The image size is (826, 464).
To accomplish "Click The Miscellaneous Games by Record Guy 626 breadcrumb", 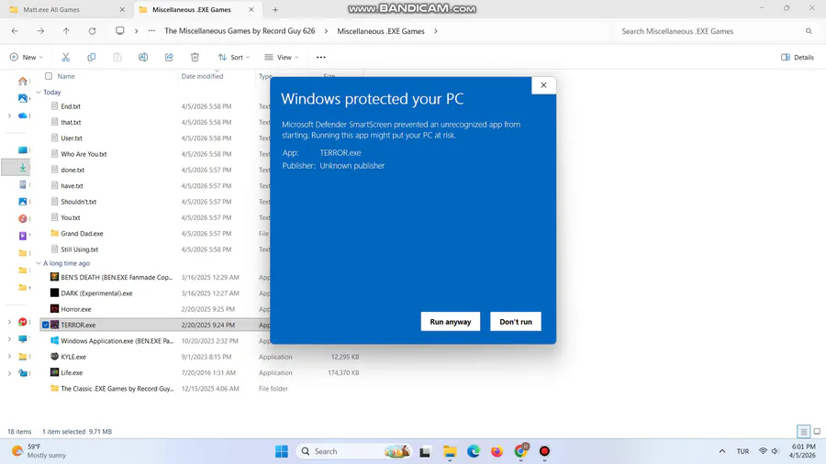I will pos(240,31).
